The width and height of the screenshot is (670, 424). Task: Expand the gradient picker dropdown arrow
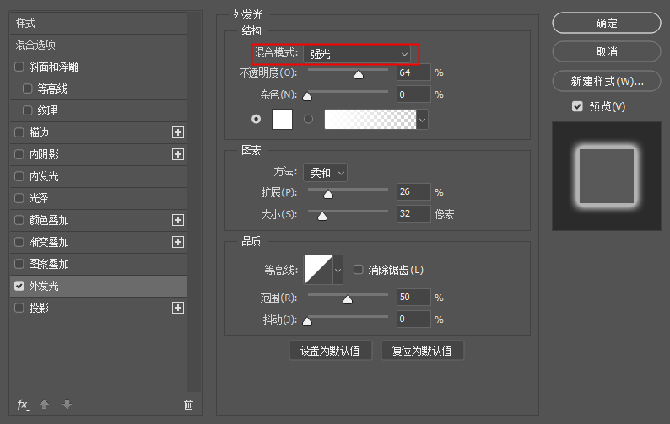tap(422, 120)
